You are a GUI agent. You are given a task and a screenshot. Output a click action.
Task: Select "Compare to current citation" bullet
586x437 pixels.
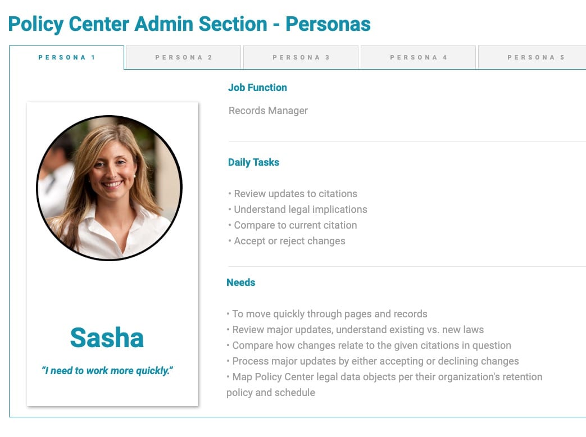pos(292,225)
